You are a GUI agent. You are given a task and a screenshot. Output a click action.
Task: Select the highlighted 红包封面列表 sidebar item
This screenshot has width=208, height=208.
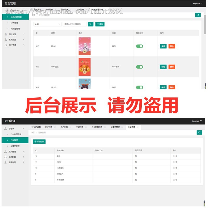(x=15, y=17)
